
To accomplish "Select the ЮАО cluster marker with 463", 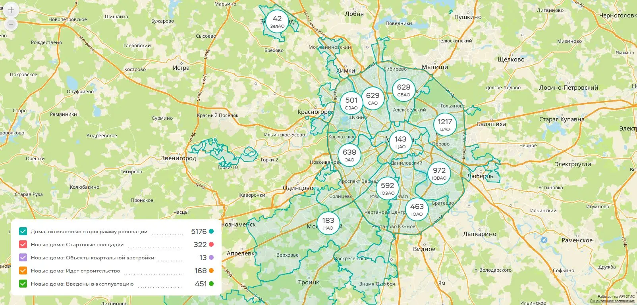I will point(417,209).
